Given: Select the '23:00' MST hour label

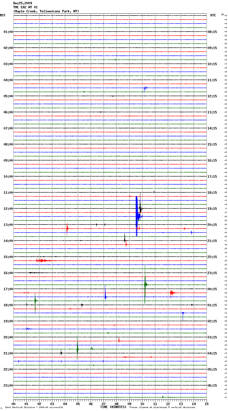Looking at the screenshot, I should pyautogui.click(x=8, y=386).
